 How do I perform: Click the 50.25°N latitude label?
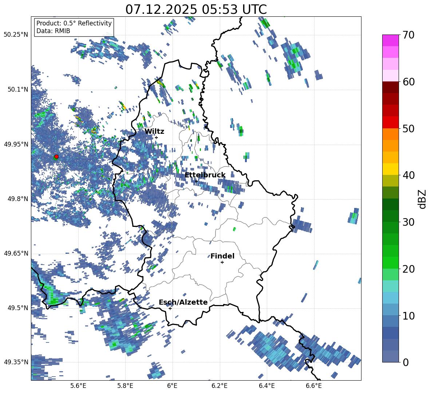(16, 35)
